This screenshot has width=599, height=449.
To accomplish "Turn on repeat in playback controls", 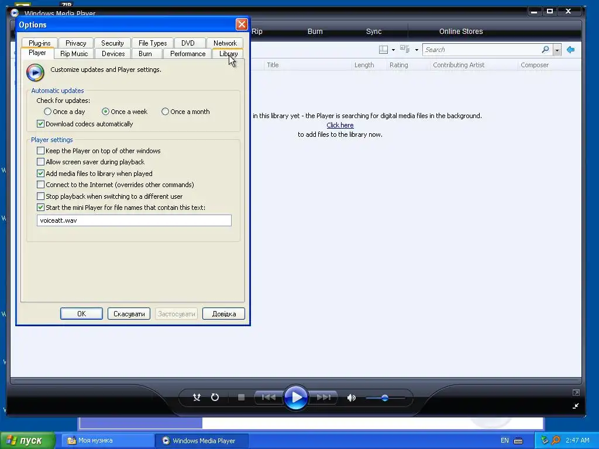I will [215, 398].
